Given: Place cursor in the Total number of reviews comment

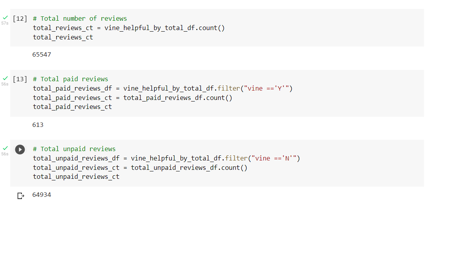Looking at the screenshot, I should tap(79, 18).
